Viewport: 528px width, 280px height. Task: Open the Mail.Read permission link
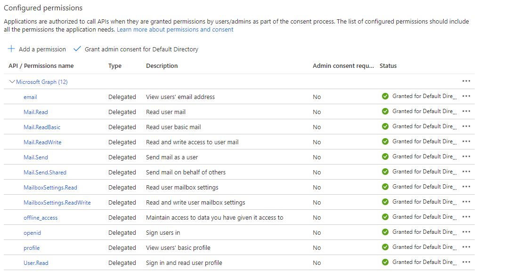coord(36,112)
